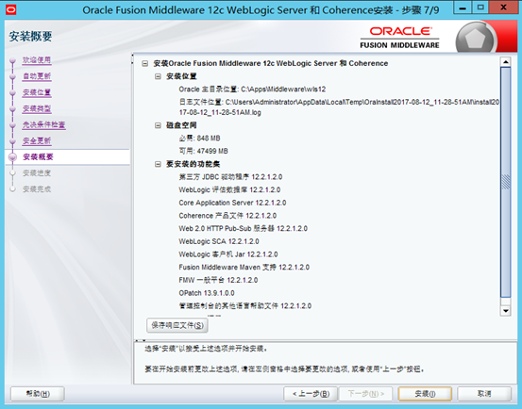Select the step bullet beside 安装位置

(x=12, y=93)
